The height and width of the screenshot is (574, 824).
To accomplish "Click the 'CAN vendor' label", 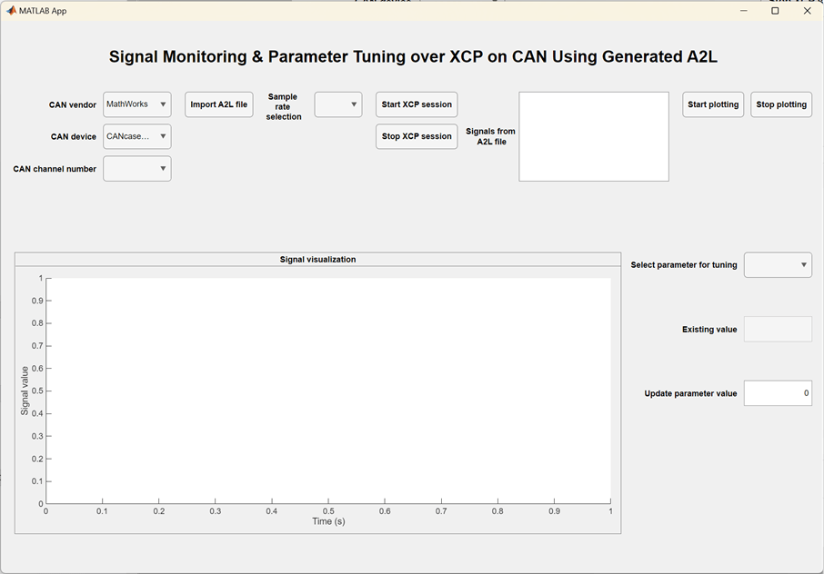I will [x=73, y=105].
